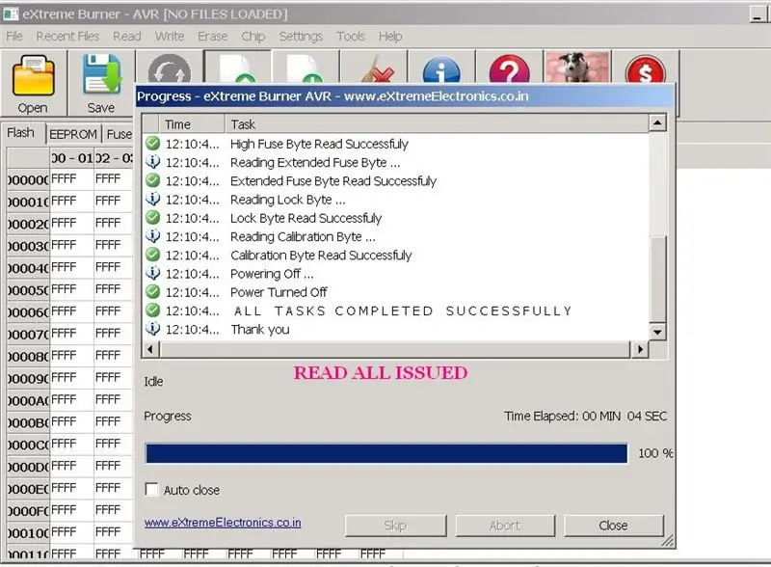Click green check beside Lock Byte Read Successfully

(153, 218)
